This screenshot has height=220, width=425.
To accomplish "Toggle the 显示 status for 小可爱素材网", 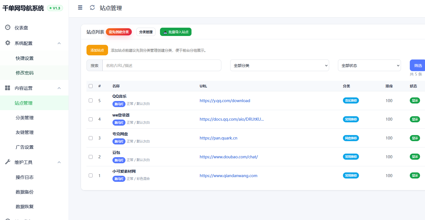I will coord(415,175).
